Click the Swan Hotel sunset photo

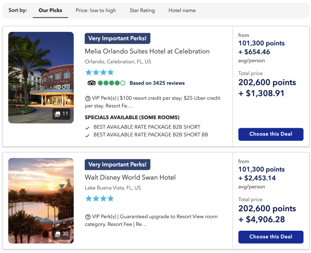[x=41, y=194]
